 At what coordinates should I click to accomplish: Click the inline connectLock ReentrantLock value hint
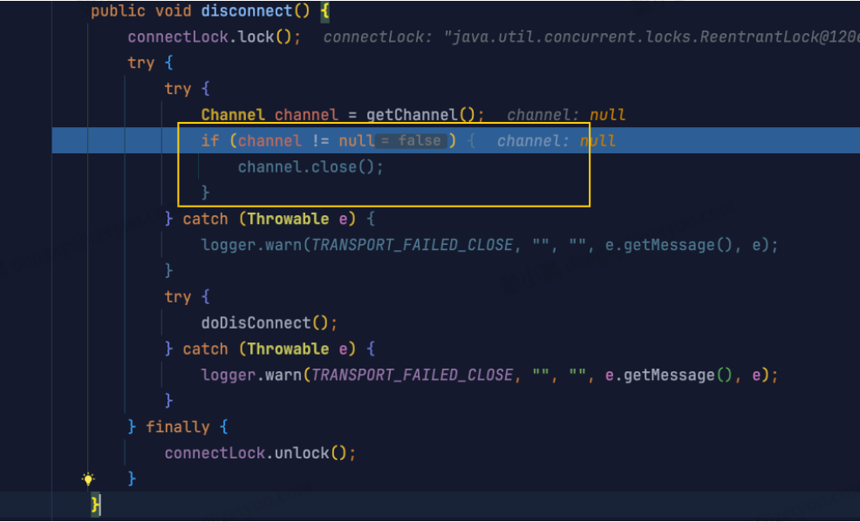591,37
